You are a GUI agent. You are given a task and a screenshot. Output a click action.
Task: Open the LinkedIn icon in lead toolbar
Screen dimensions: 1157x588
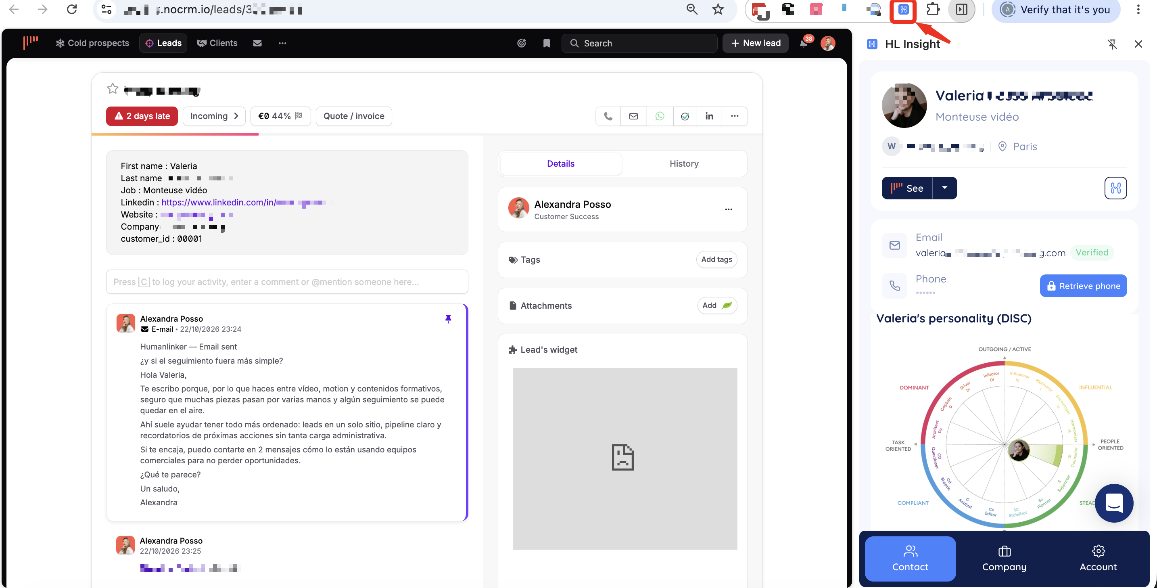709,116
